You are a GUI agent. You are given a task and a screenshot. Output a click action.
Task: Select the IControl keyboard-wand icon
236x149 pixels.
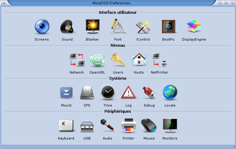pos(143,26)
